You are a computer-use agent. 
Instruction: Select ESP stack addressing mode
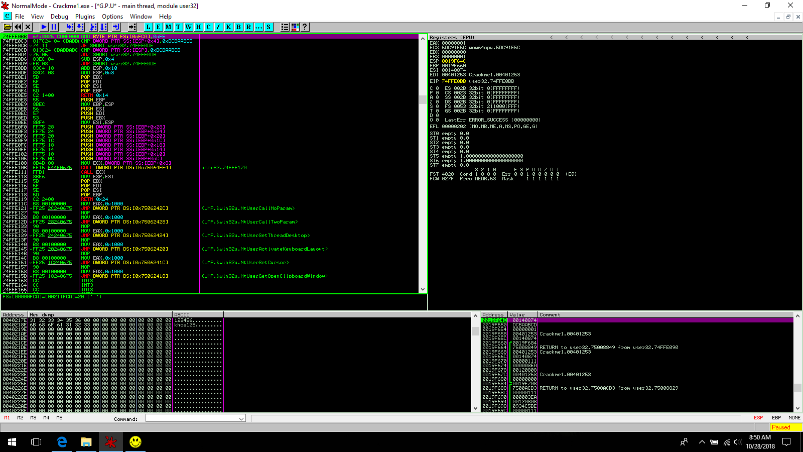(758, 418)
